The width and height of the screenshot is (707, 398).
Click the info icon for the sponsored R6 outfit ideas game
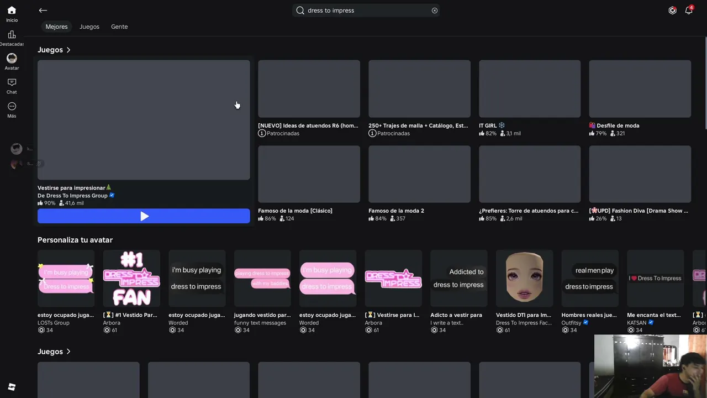[x=262, y=133]
